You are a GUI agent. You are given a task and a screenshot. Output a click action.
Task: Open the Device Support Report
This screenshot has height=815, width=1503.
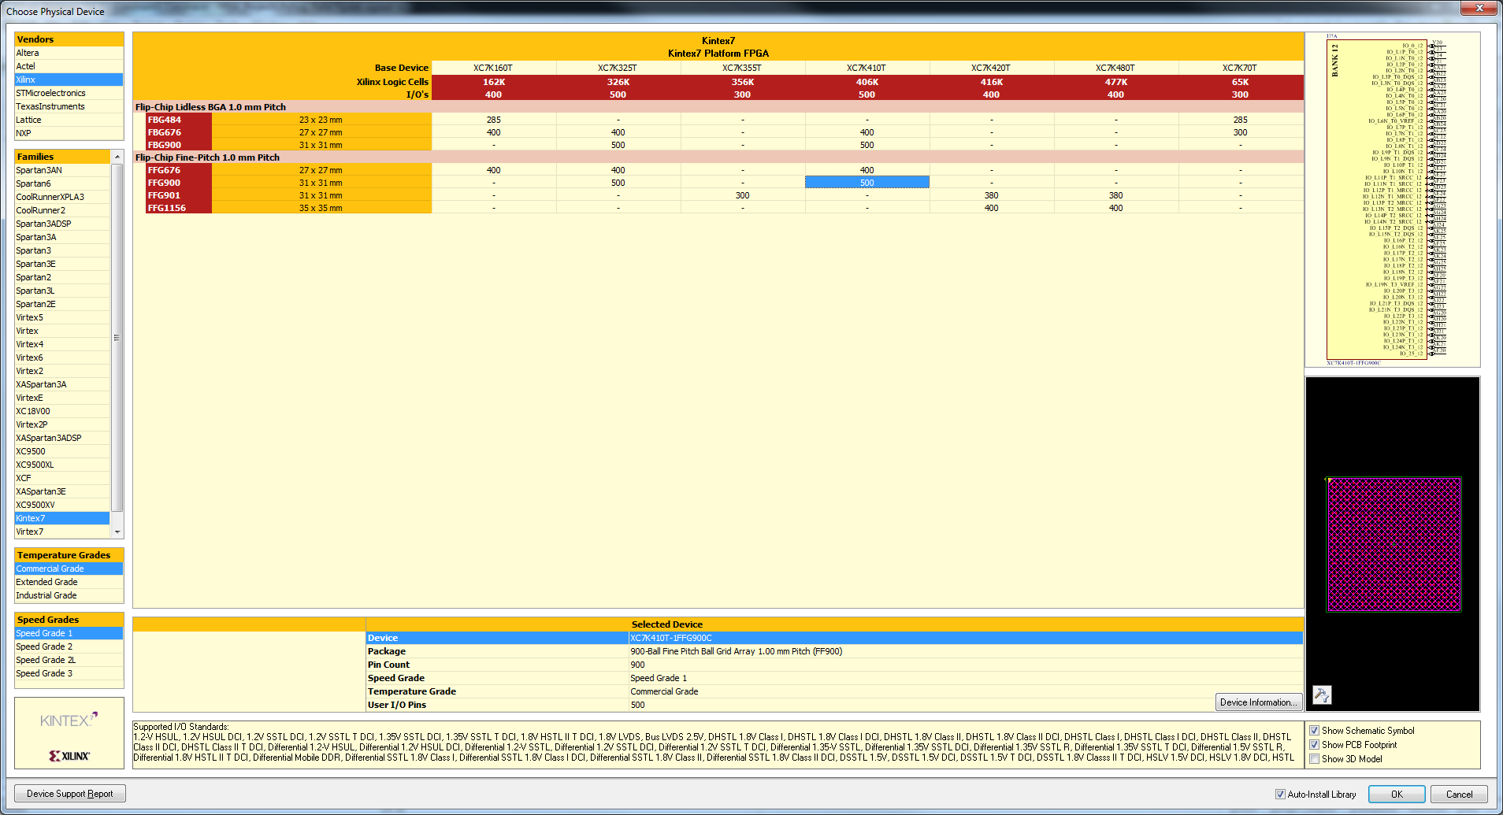click(69, 794)
